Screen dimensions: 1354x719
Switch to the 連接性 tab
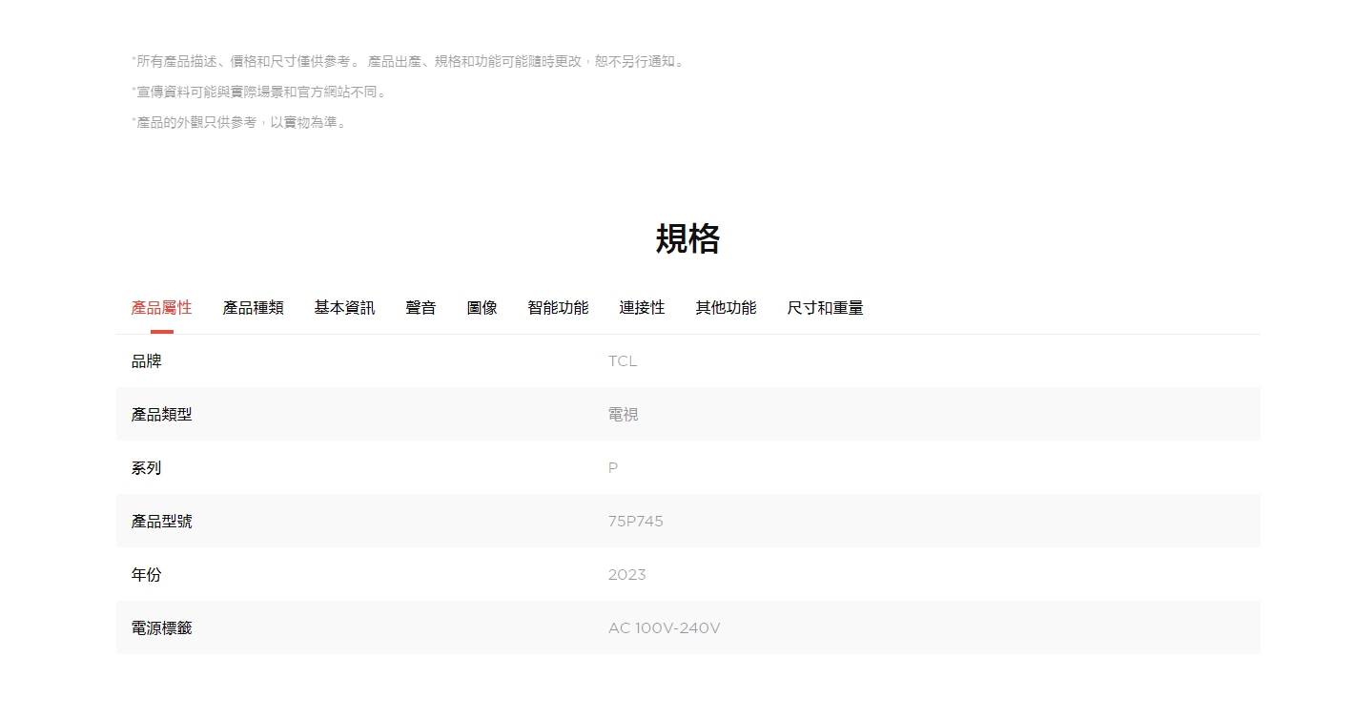tap(642, 308)
